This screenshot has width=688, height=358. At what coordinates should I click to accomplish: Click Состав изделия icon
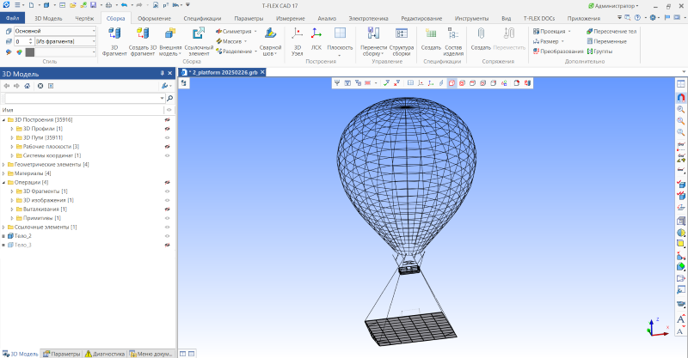(453, 33)
